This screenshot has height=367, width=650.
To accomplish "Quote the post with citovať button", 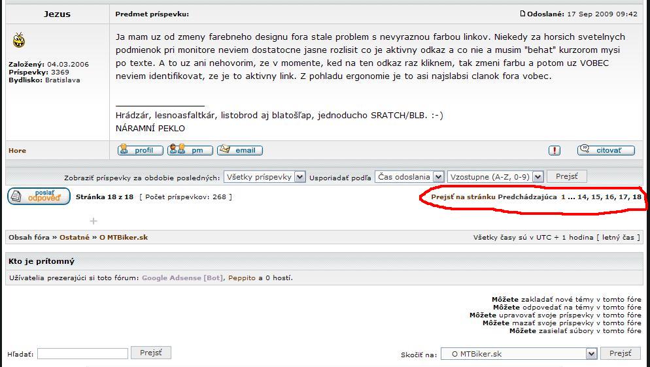I will click(606, 150).
